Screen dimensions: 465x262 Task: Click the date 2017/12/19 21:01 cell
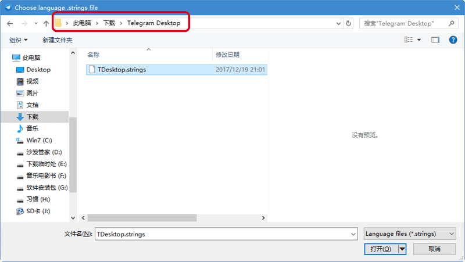(240, 70)
